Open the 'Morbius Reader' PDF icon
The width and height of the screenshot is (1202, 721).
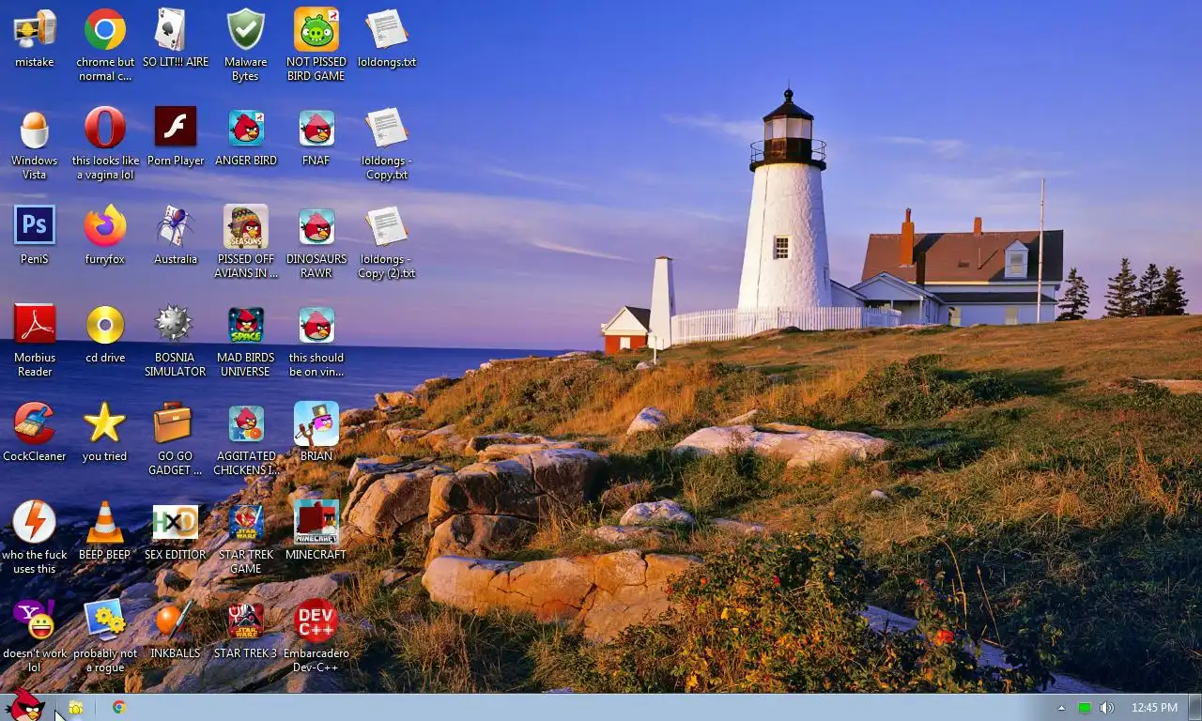(x=35, y=340)
